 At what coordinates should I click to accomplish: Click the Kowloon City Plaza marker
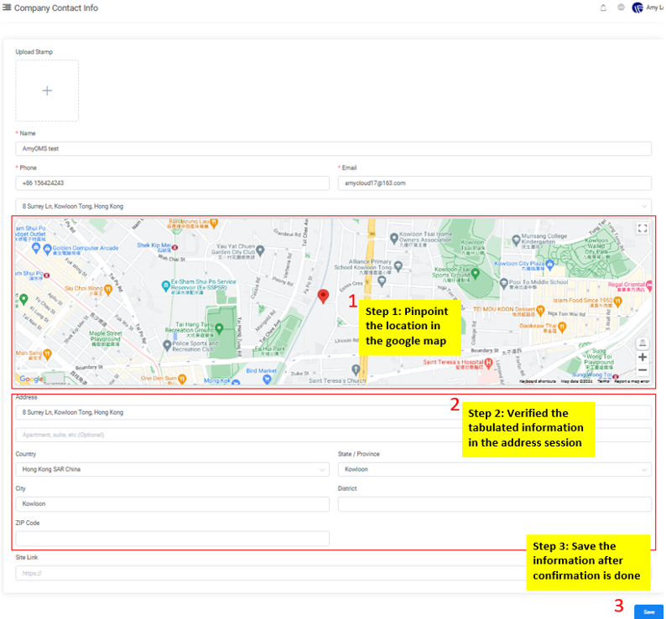tap(549, 266)
